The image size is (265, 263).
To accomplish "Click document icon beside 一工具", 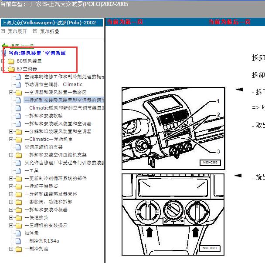I will click(18, 170).
